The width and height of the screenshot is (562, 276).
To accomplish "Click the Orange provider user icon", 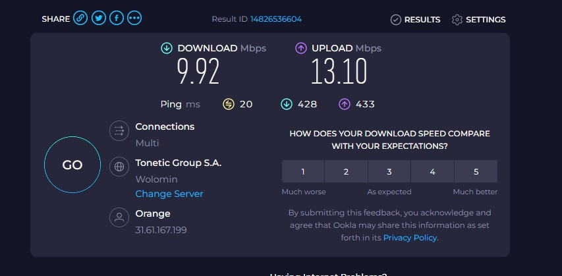I will pyautogui.click(x=119, y=217).
